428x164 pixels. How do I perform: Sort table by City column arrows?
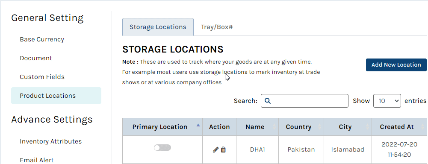point(367,127)
